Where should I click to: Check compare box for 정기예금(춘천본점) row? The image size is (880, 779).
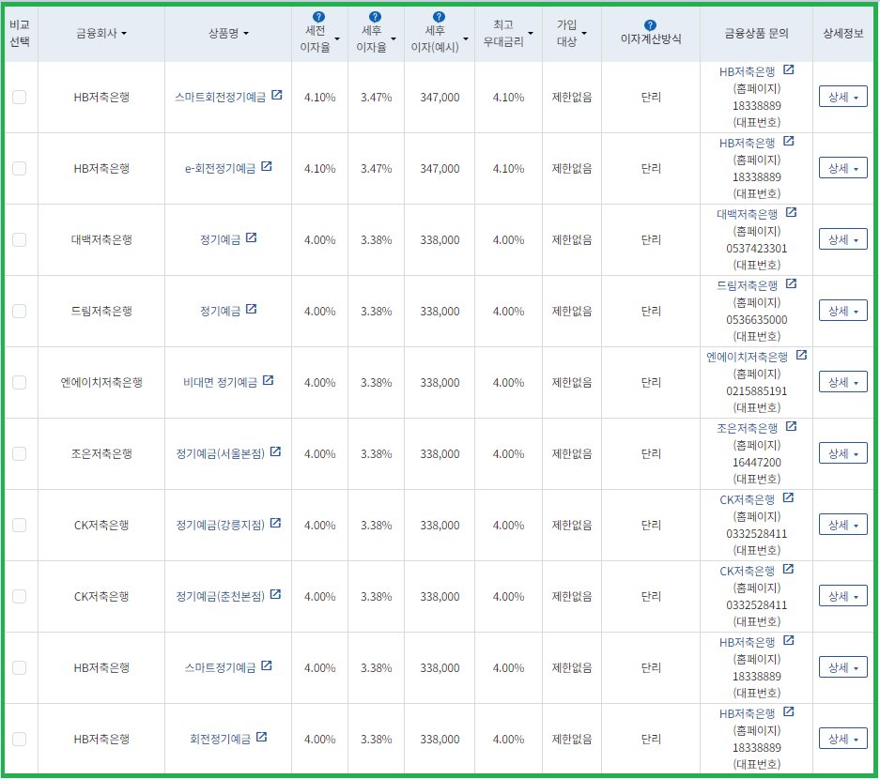pyautogui.click(x=19, y=596)
